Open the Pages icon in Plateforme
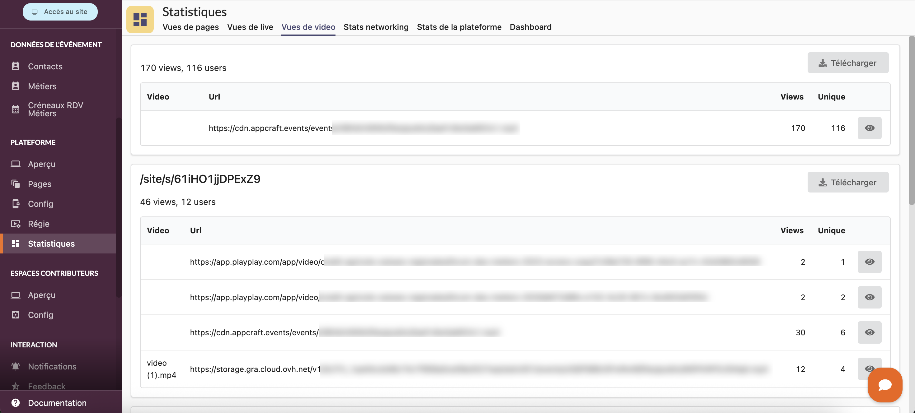 coord(15,184)
